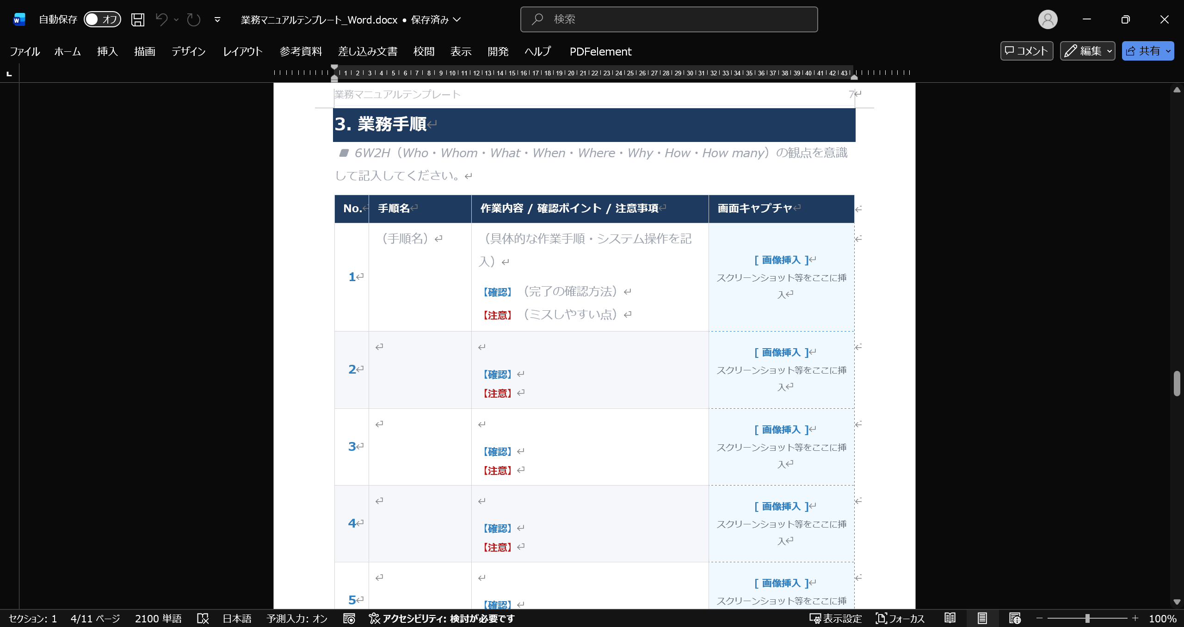Select the Web Layout view icon
The image size is (1184, 627).
pos(1015,618)
